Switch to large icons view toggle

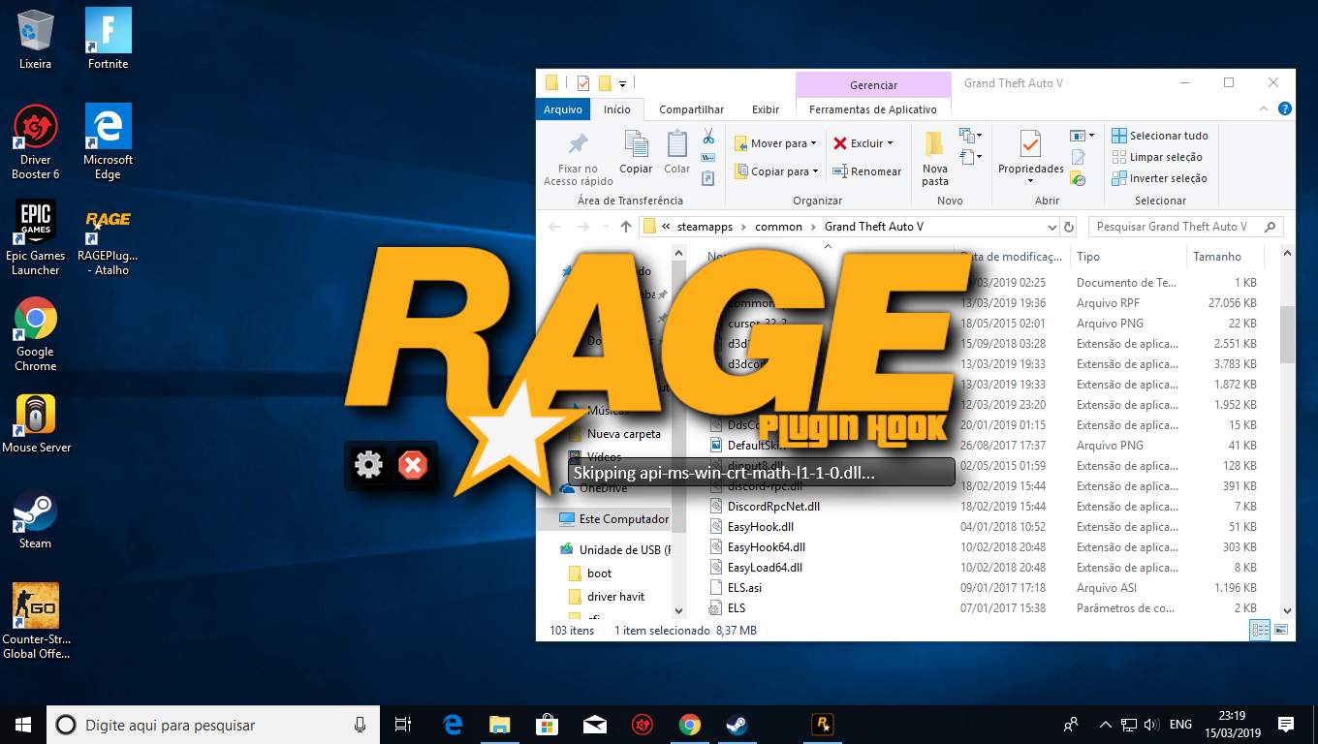pyautogui.click(x=1281, y=630)
